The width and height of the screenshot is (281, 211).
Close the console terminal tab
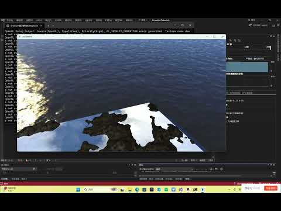click(41, 26)
